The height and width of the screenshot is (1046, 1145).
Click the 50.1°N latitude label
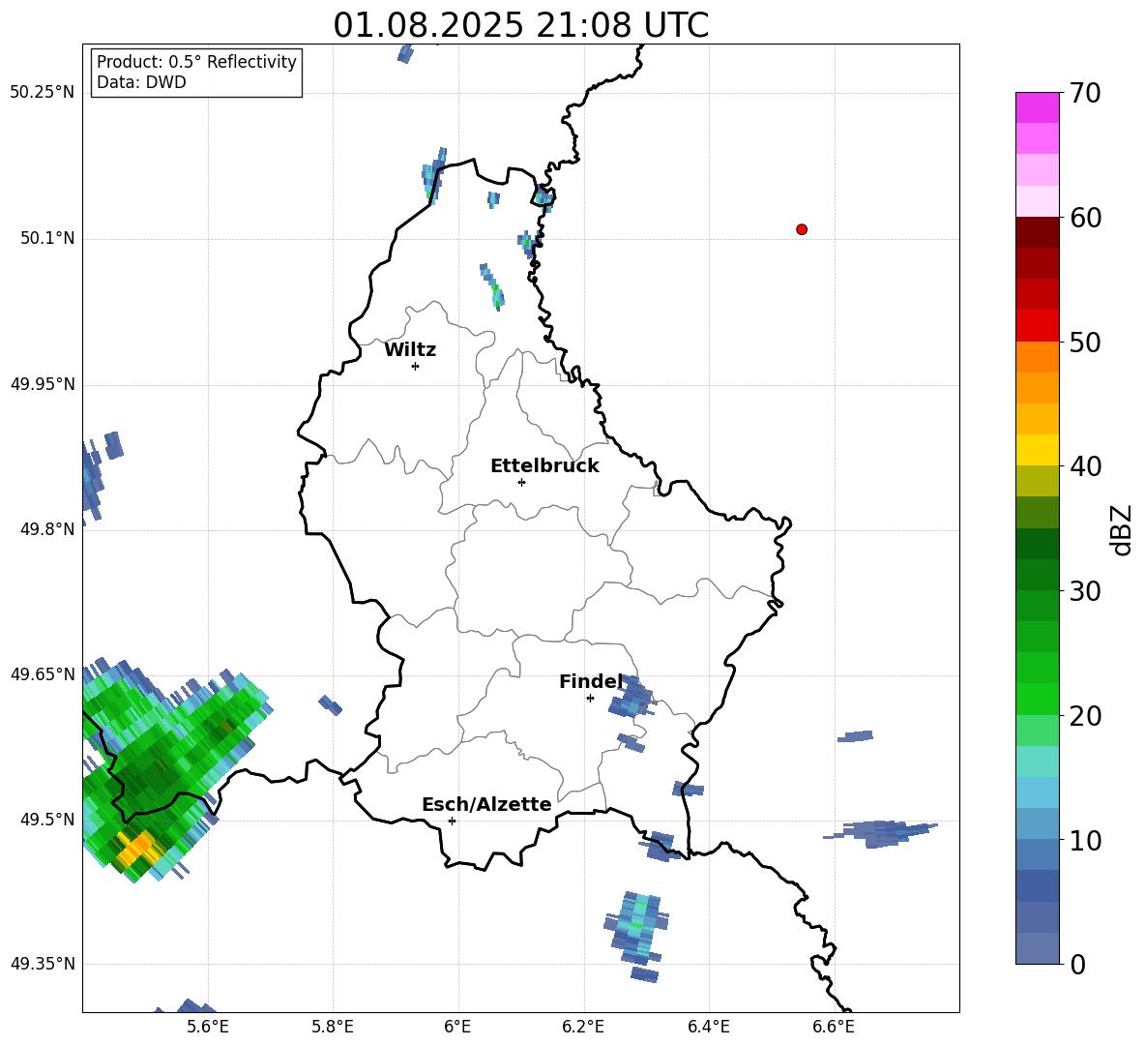[x=47, y=238]
